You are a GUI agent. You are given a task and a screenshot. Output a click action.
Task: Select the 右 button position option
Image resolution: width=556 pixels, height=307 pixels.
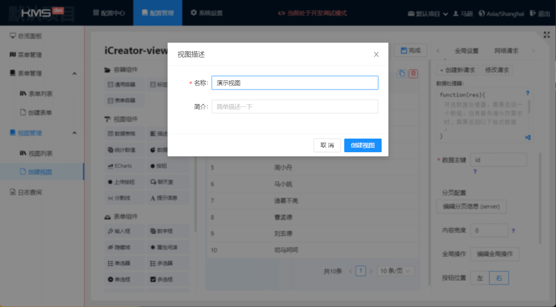pos(499,278)
